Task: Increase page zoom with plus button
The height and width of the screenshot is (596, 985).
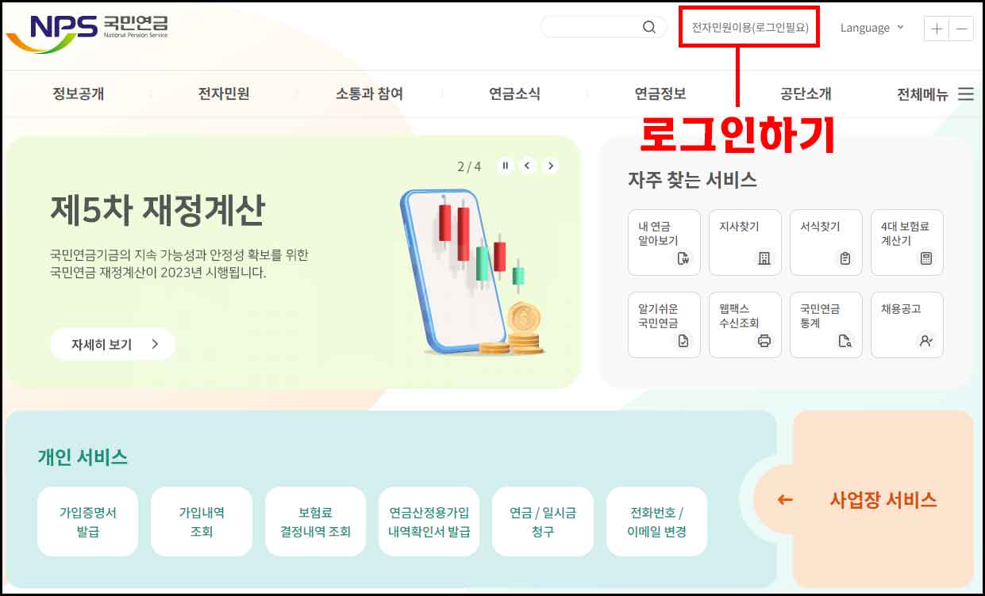Action: (937, 29)
